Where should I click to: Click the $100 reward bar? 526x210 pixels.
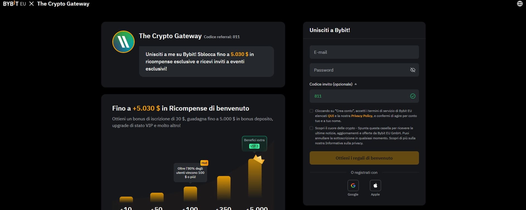pos(190,194)
